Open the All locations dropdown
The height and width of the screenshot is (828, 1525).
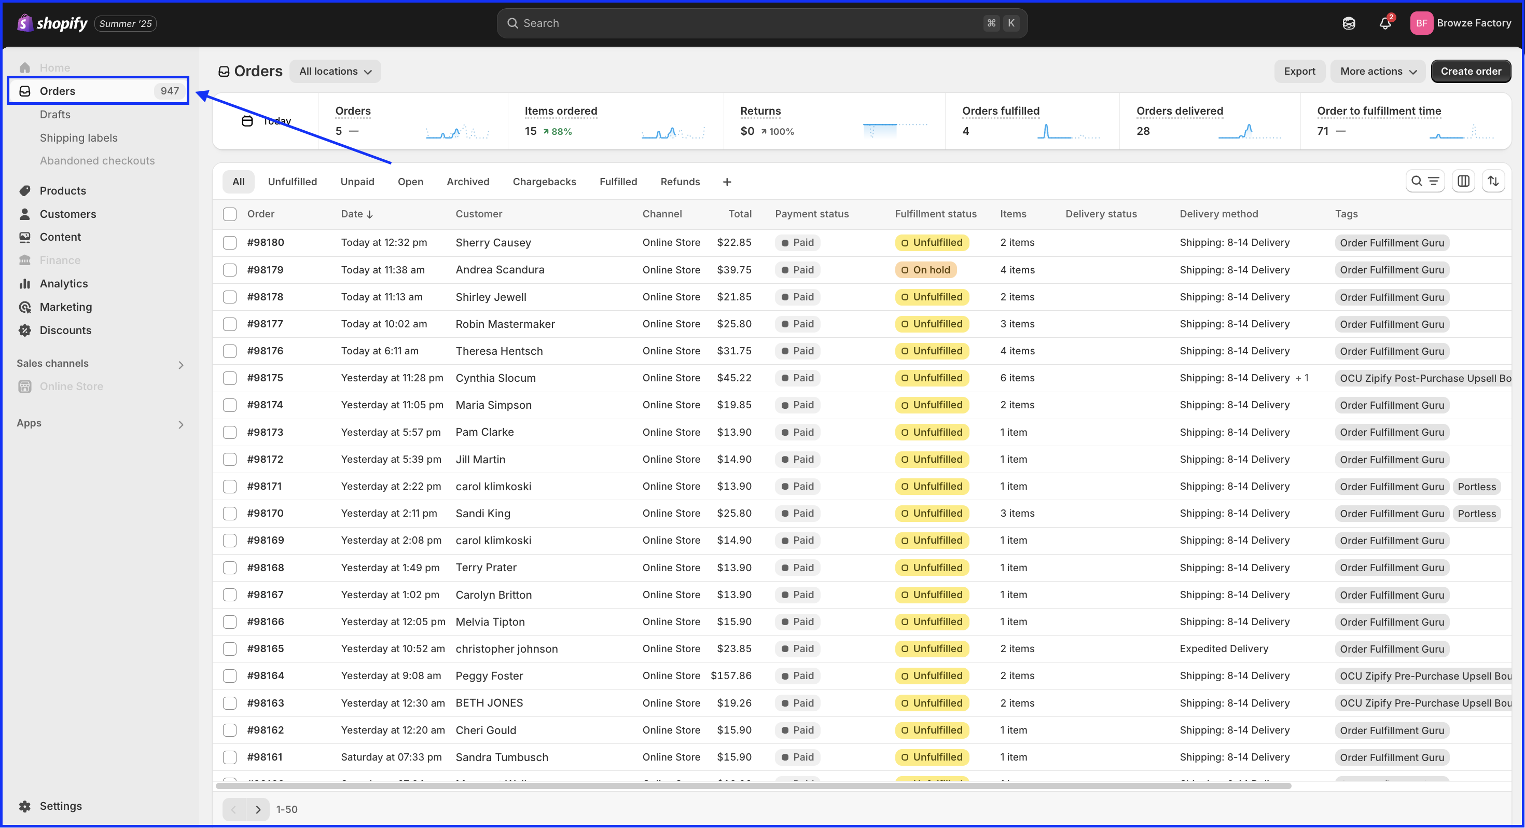[x=335, y=71]
